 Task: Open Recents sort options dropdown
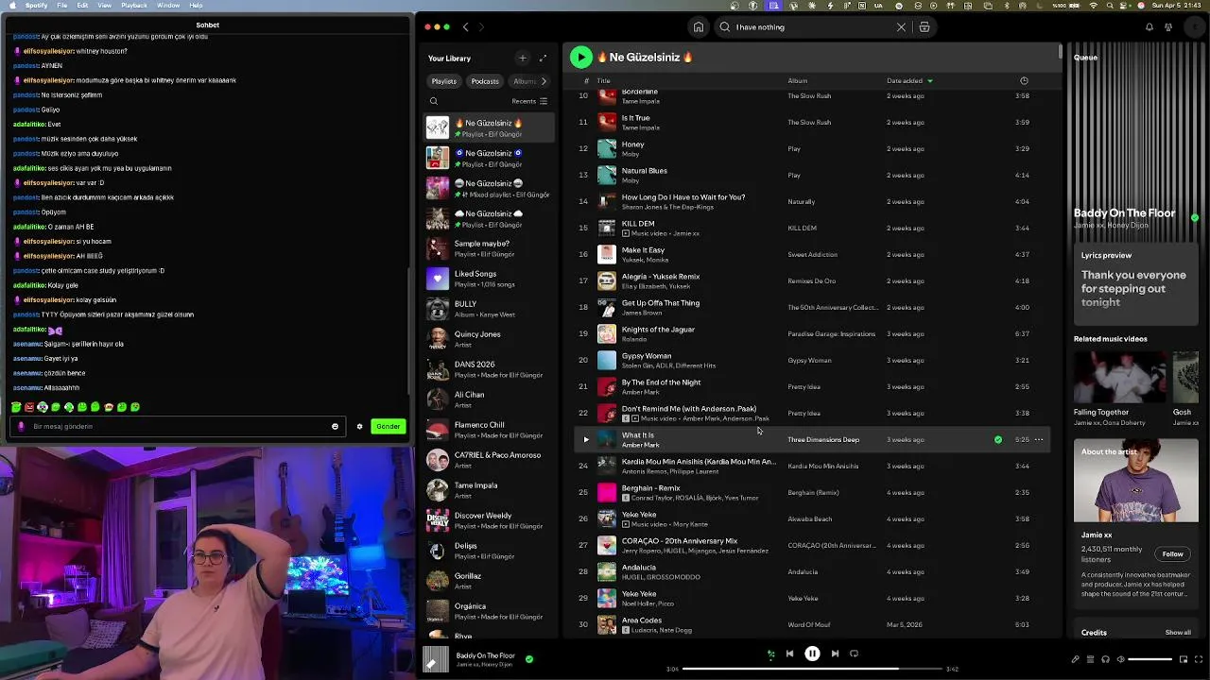pos(529,101)
